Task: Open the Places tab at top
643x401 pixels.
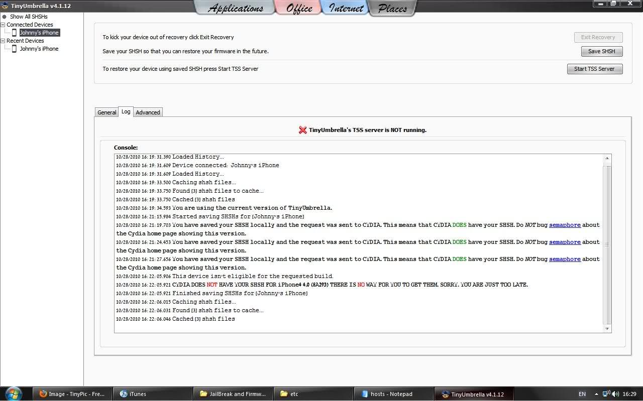Action: coord(392,8)
